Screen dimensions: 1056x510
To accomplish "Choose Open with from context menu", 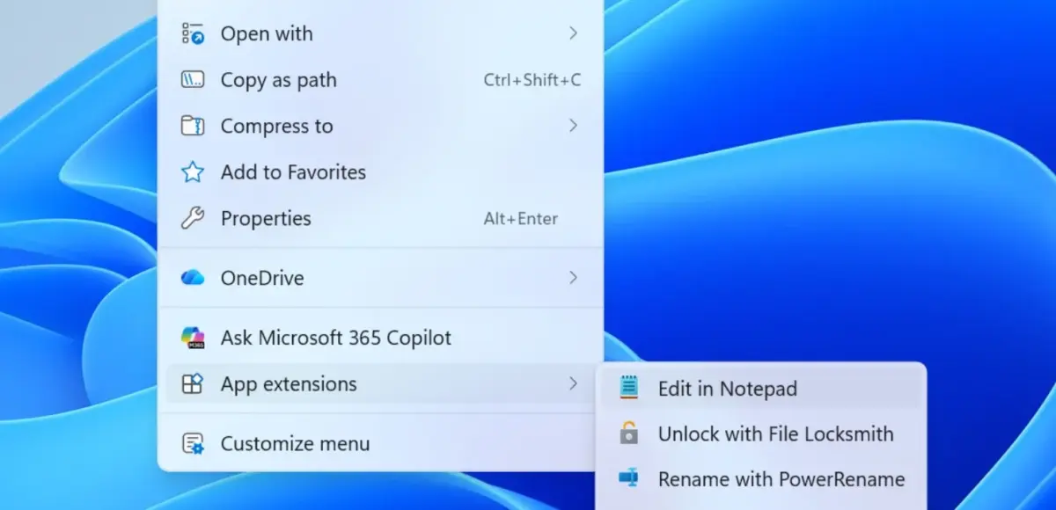I will point(380,33).
